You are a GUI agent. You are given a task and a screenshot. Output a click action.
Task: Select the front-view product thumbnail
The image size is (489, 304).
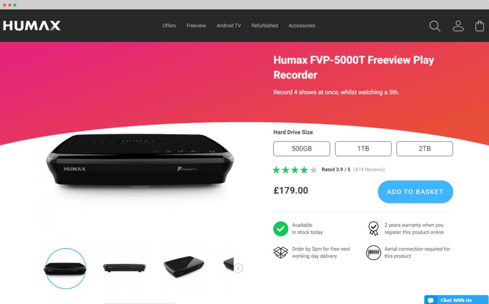[x=125, y=268]
